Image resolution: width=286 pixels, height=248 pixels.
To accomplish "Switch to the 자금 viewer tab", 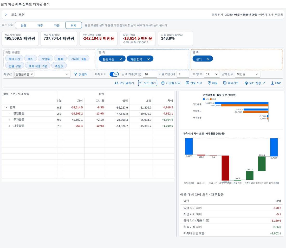I will pyautogui.click(x=57, y=25).
